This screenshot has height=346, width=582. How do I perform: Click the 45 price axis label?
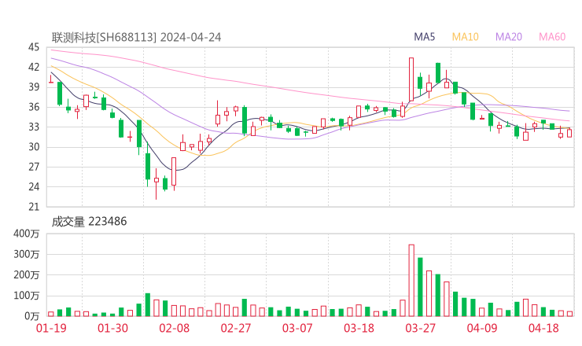pyautogui.click(x=34, y=47)
